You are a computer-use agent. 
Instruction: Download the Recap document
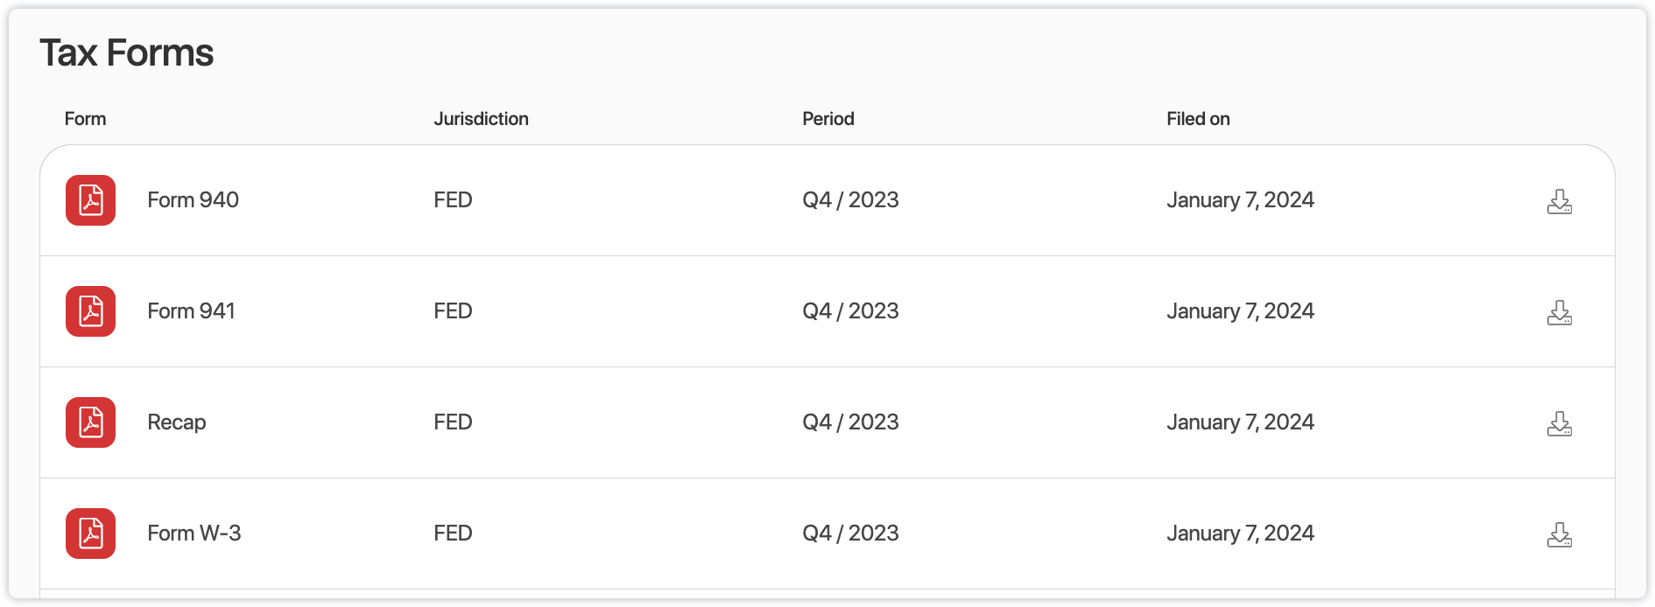1559,423
